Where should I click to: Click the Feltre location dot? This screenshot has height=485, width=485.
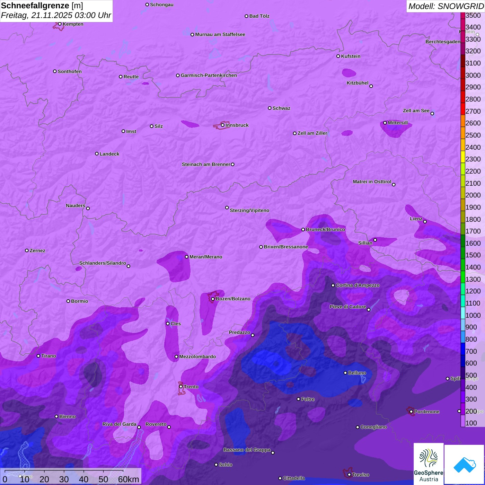pyautogui.click(x=299, y=399)
